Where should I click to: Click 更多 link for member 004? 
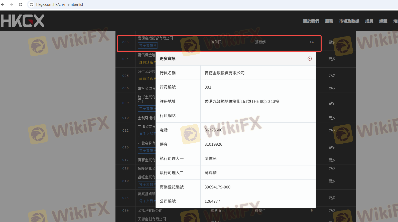(332, 59)
